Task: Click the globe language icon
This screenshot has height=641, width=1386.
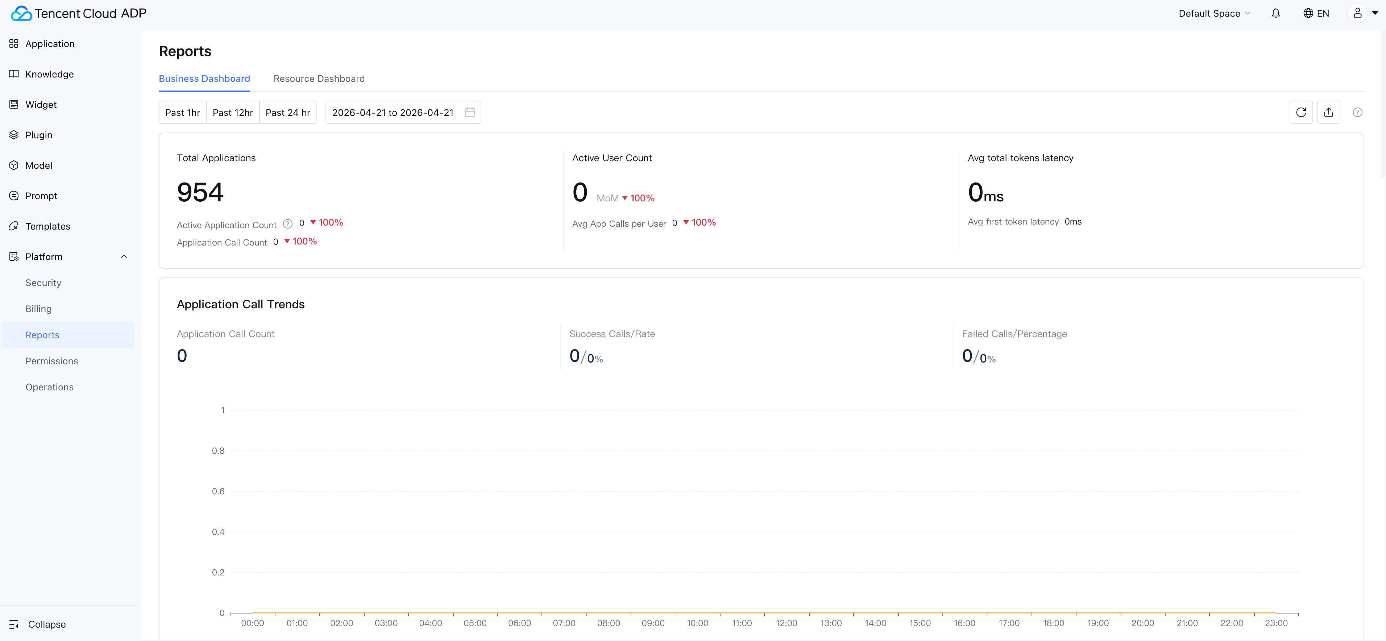Action: pos(1308,13)
